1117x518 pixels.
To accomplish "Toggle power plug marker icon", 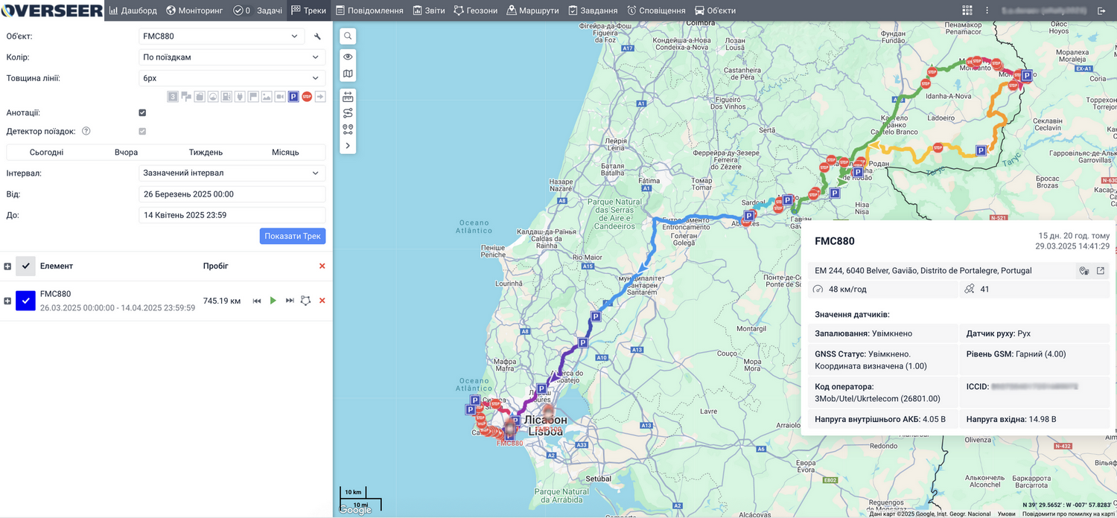I will 240,97.
